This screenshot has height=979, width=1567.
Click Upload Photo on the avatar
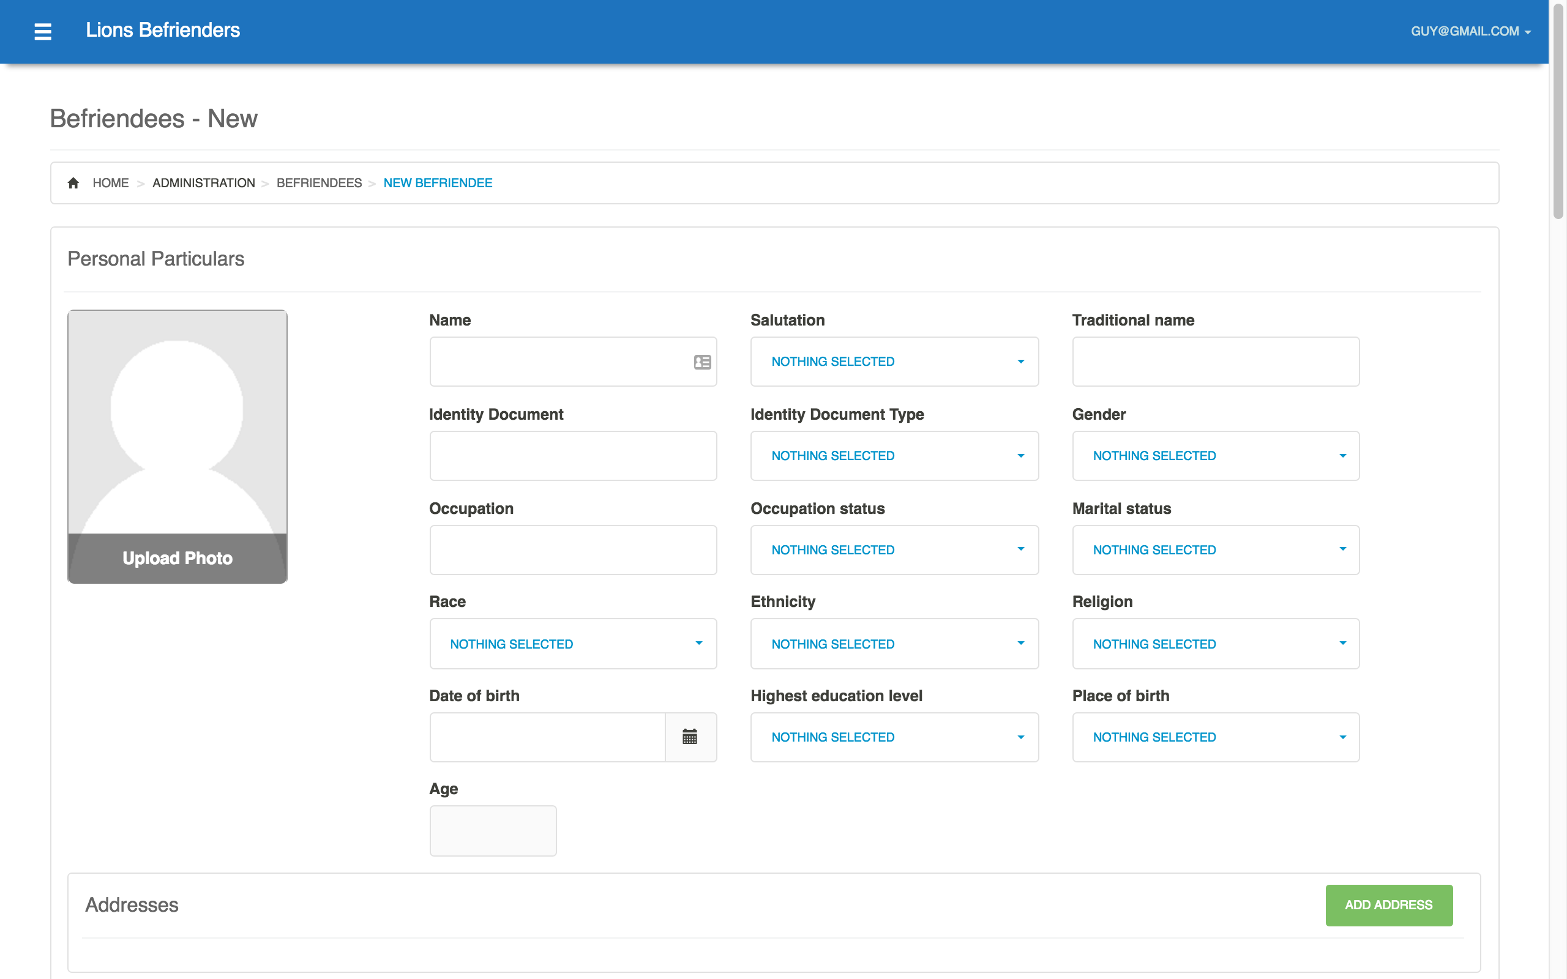(x=178, y=558)
